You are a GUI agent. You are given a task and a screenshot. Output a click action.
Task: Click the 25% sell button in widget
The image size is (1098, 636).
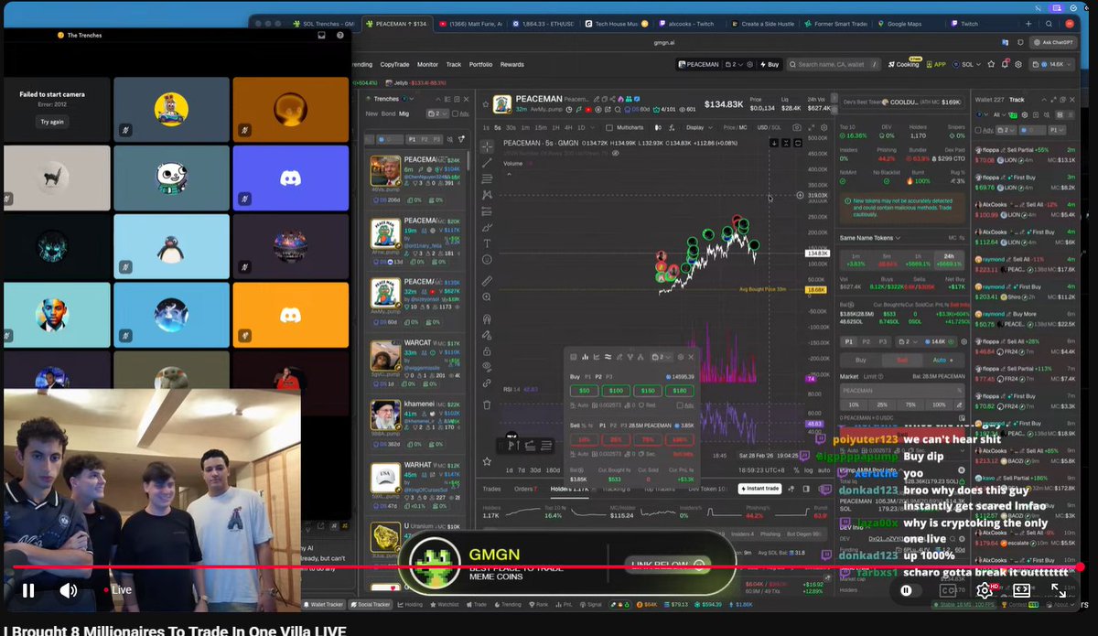tap(617, 439)
